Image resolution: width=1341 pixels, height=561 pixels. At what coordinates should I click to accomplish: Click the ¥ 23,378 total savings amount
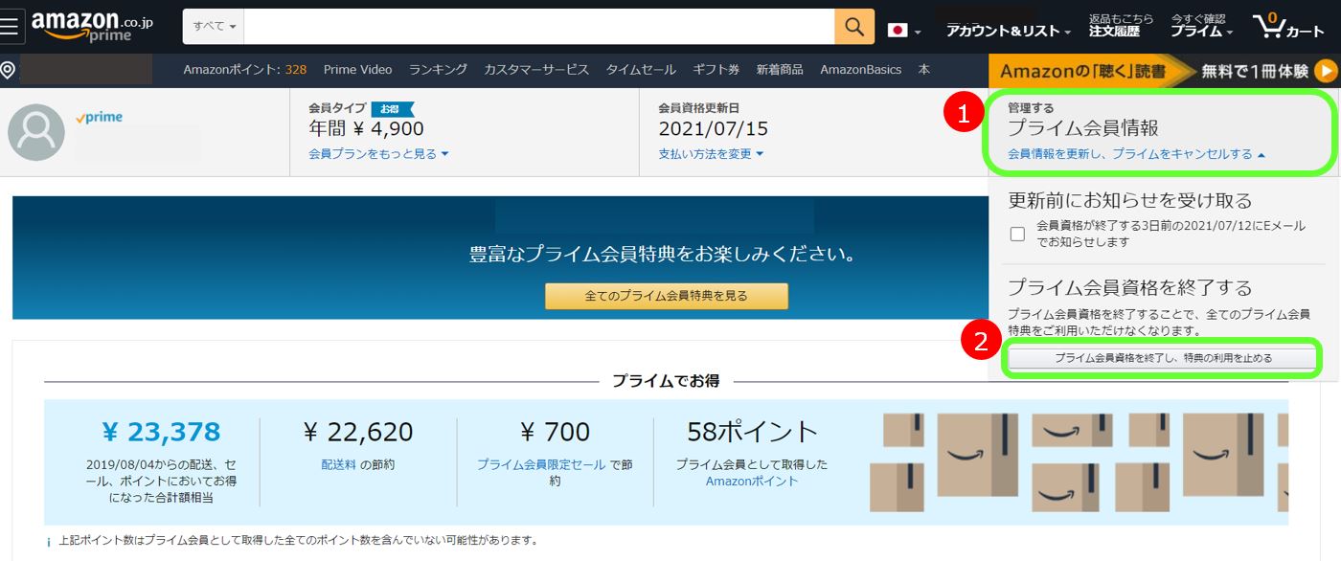(x=161, y=433)
